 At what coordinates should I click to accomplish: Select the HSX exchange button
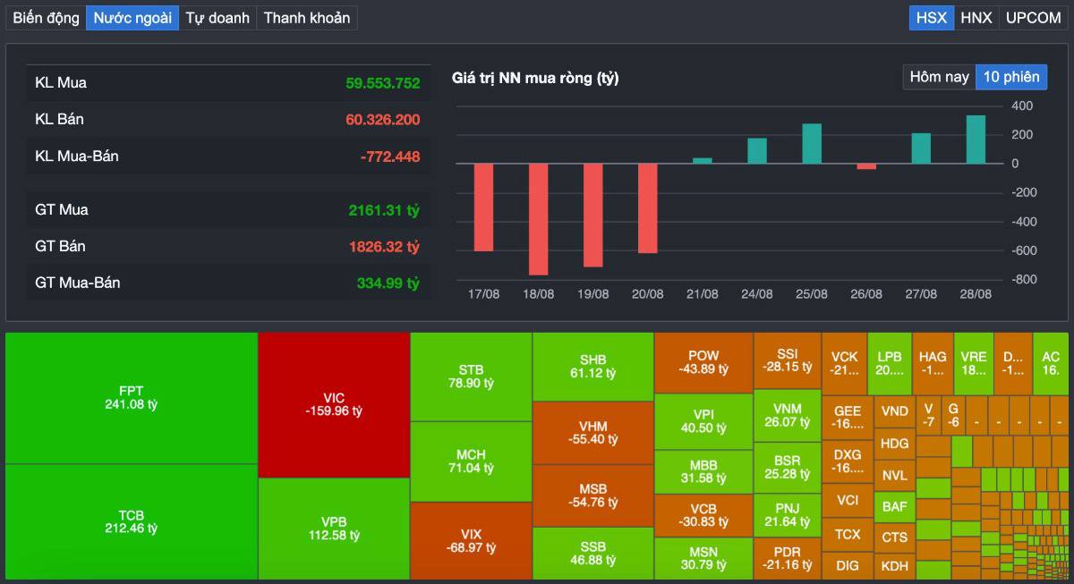coord(932,18)
